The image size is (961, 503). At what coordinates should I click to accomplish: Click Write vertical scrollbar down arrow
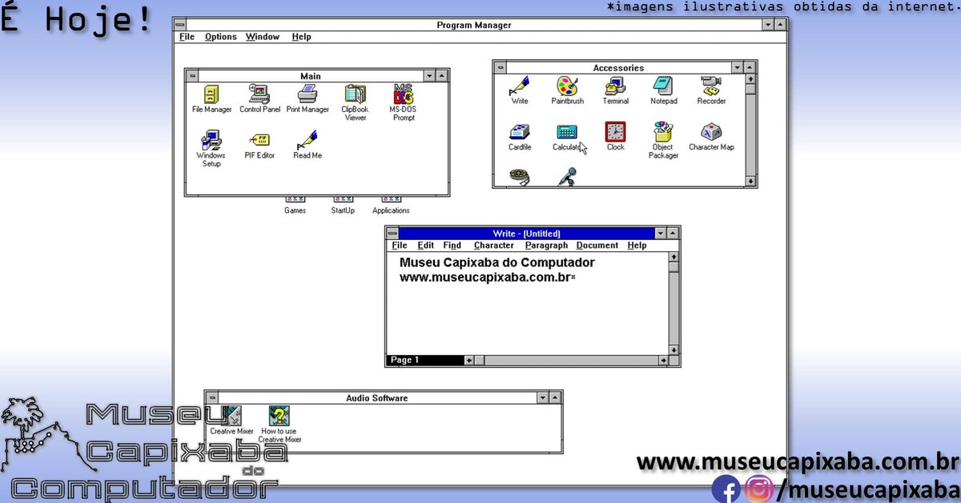(x=674, y=349)
